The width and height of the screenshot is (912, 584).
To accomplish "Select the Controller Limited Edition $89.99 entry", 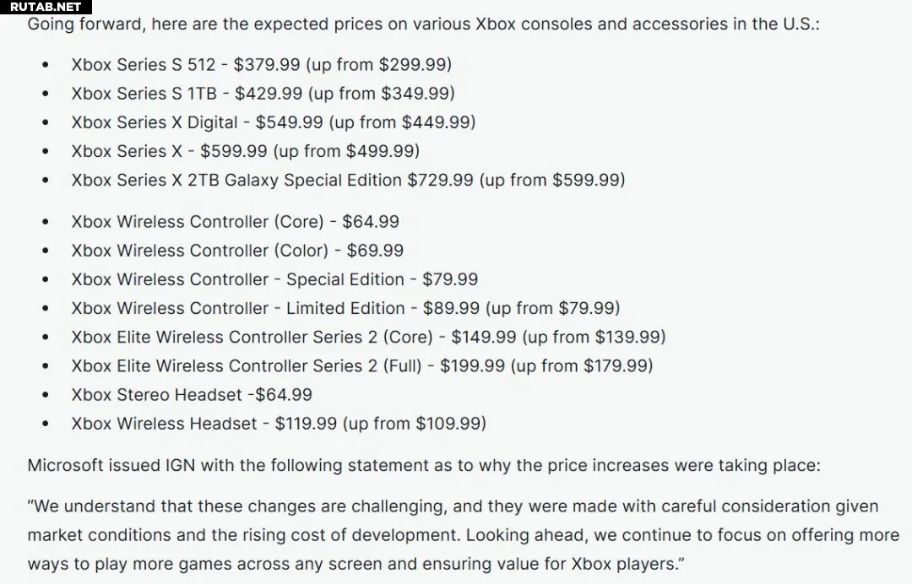I will coord(345,309).
